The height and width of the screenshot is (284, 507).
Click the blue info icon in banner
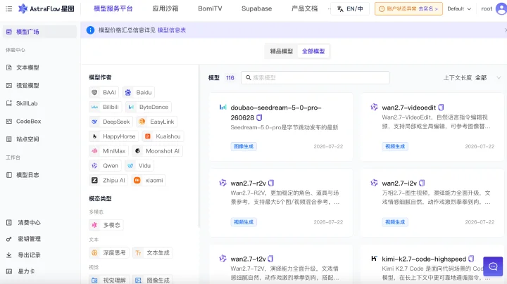[90, 30]
